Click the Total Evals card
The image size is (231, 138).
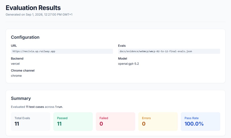(x=30, y=121)
